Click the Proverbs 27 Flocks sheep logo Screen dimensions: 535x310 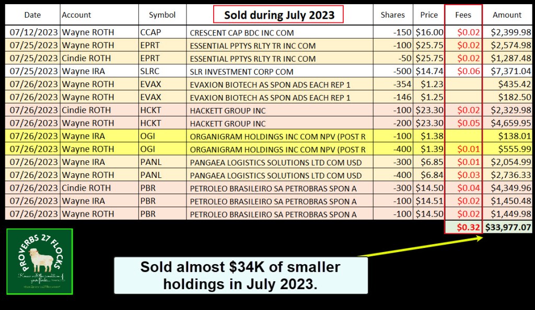[x=40, y=261]
